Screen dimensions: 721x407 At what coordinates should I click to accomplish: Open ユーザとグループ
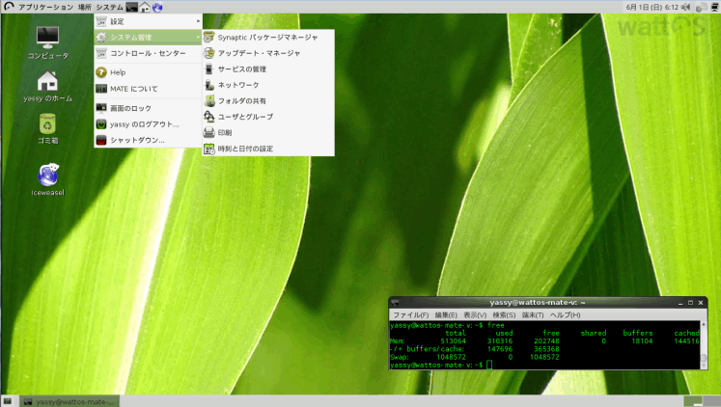268,117
